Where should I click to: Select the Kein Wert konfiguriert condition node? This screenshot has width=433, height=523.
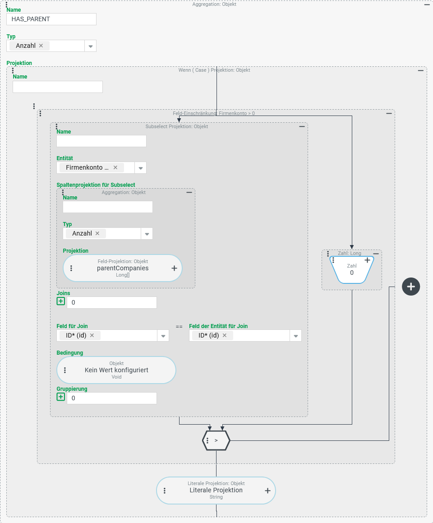[x=116, y=370]
